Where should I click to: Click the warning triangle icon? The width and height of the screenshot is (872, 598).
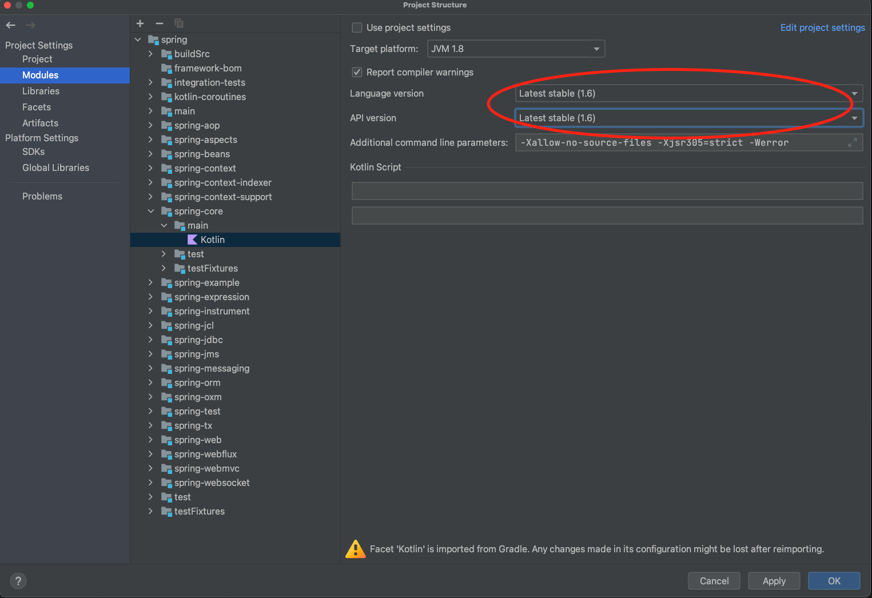(x=356, y=549)
